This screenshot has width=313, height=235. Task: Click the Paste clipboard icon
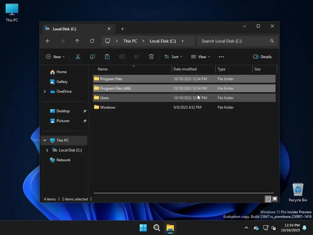pyautogui.click(x=107, y=57)
